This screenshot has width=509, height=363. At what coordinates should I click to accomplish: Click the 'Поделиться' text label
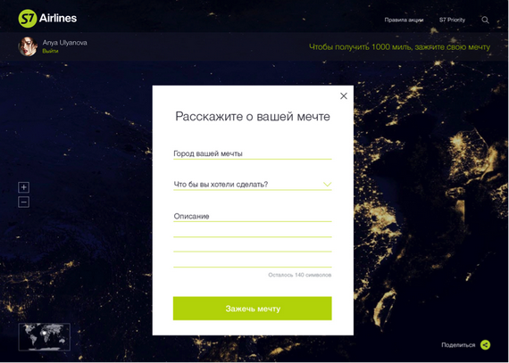[458, 345]
